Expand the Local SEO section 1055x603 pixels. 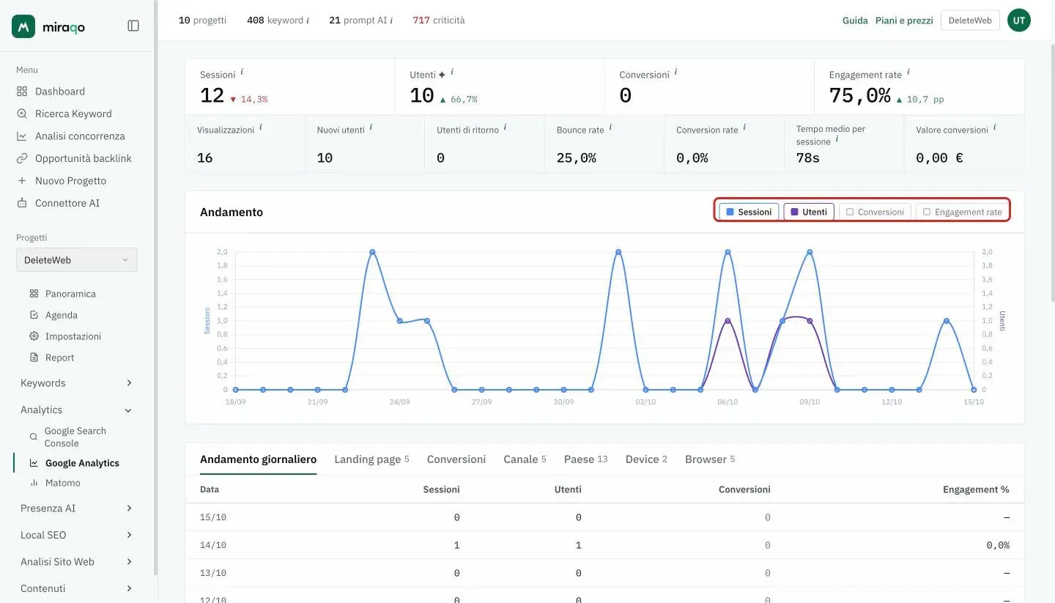(77, 535)
